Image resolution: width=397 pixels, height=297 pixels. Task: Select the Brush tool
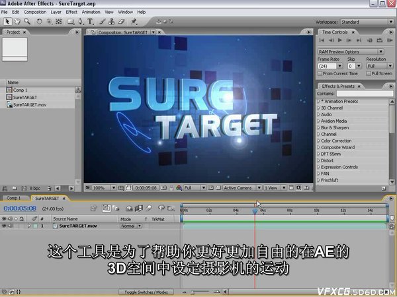(103, 22)
